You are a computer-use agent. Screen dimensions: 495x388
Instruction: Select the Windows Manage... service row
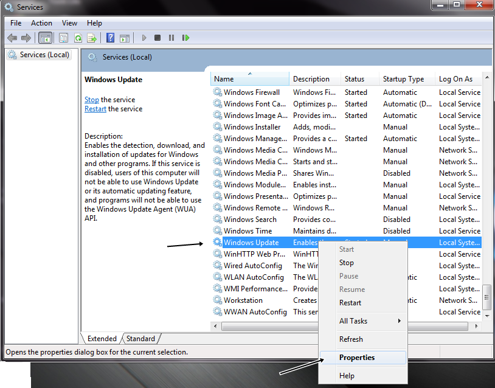coord(346,138)
